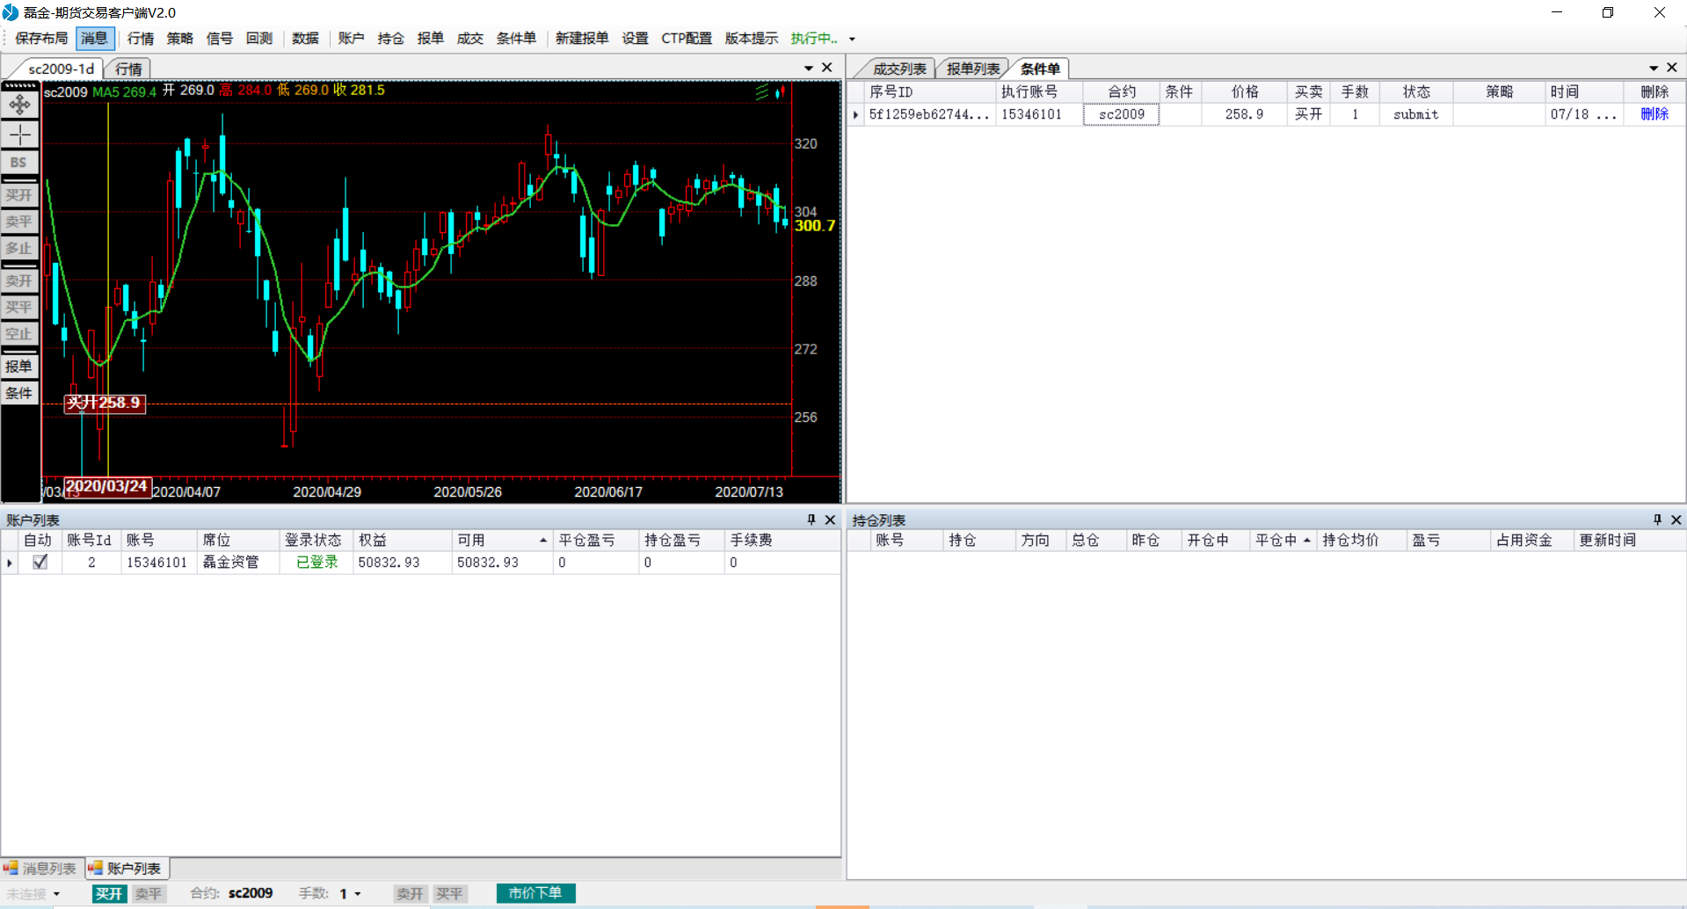The width and height of the screenshot is (1687, 909).
Task: Click the app logo in title bar
Action: coord(11,12)
